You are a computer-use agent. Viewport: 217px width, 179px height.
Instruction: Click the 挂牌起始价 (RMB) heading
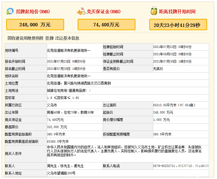pos(33,12)
